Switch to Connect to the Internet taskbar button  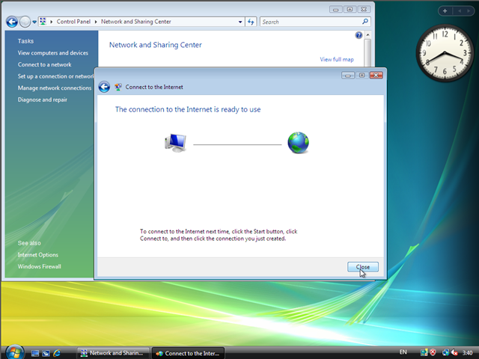pos(188,353)
